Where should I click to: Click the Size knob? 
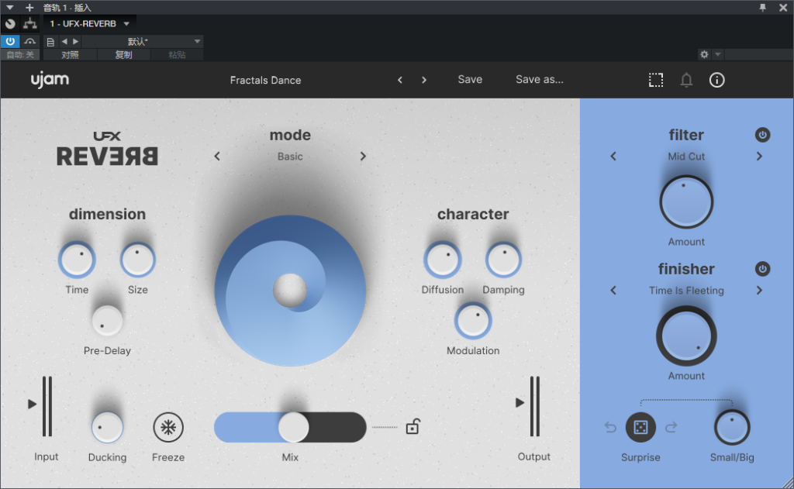tap(138, 260)
